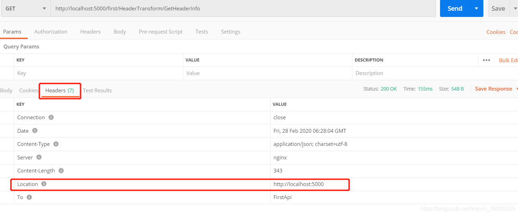Open the Tests tab

(x=202, y=32)
